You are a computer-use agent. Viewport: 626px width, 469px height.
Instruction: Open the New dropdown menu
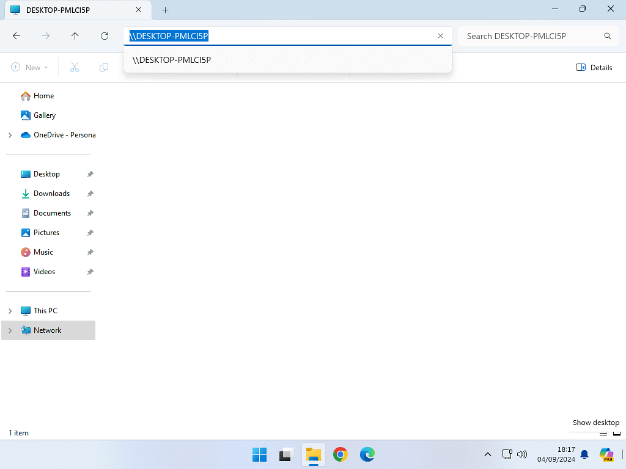[29, 67]
